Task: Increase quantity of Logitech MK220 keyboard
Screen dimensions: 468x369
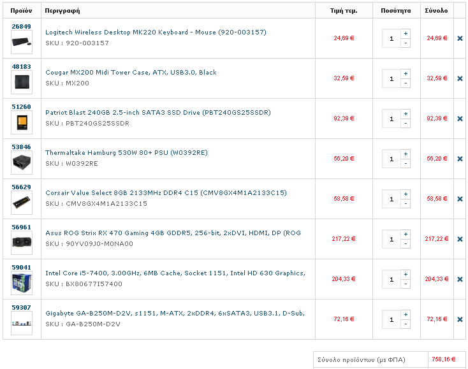Action: [406, 33]
